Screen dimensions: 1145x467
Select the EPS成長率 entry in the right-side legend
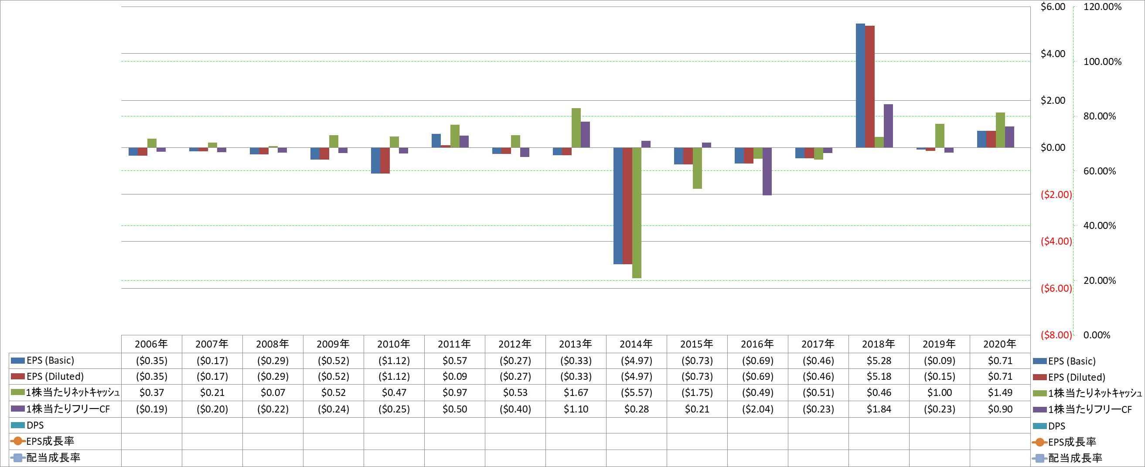(1064, 442)
